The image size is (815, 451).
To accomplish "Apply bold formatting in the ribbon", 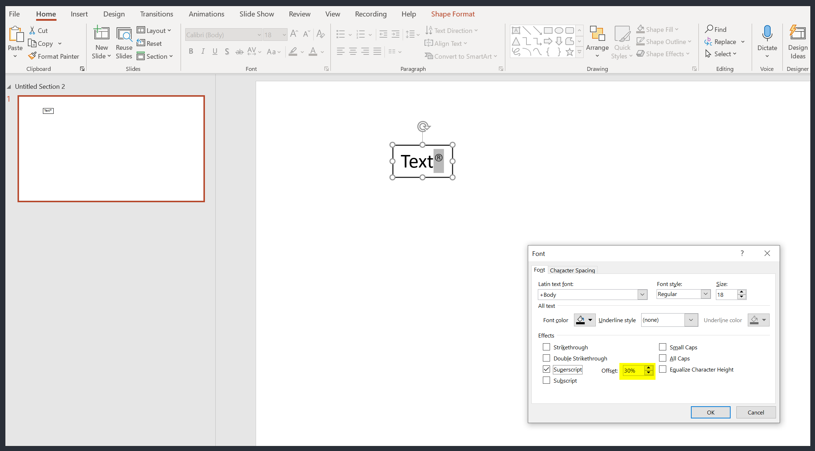I will click(x=191, y=51).
